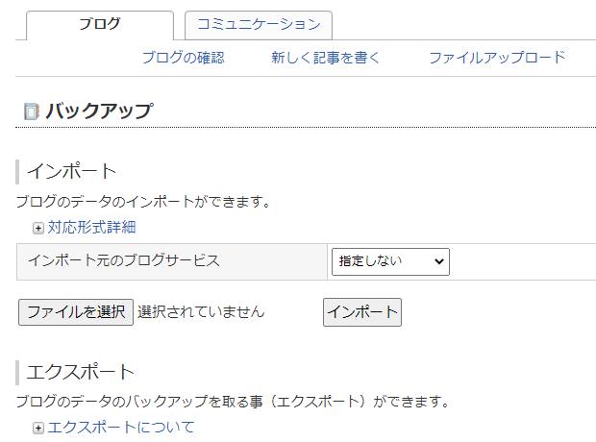Expand the エクスポートについて section link
This screenshot has height=442, width=596.
121,428
